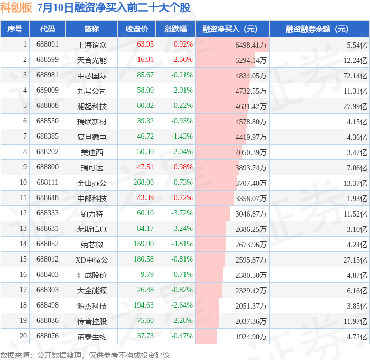Click change percentage -1.43%
This screenshot has width=370, height=360.
[x=182, y=137]
